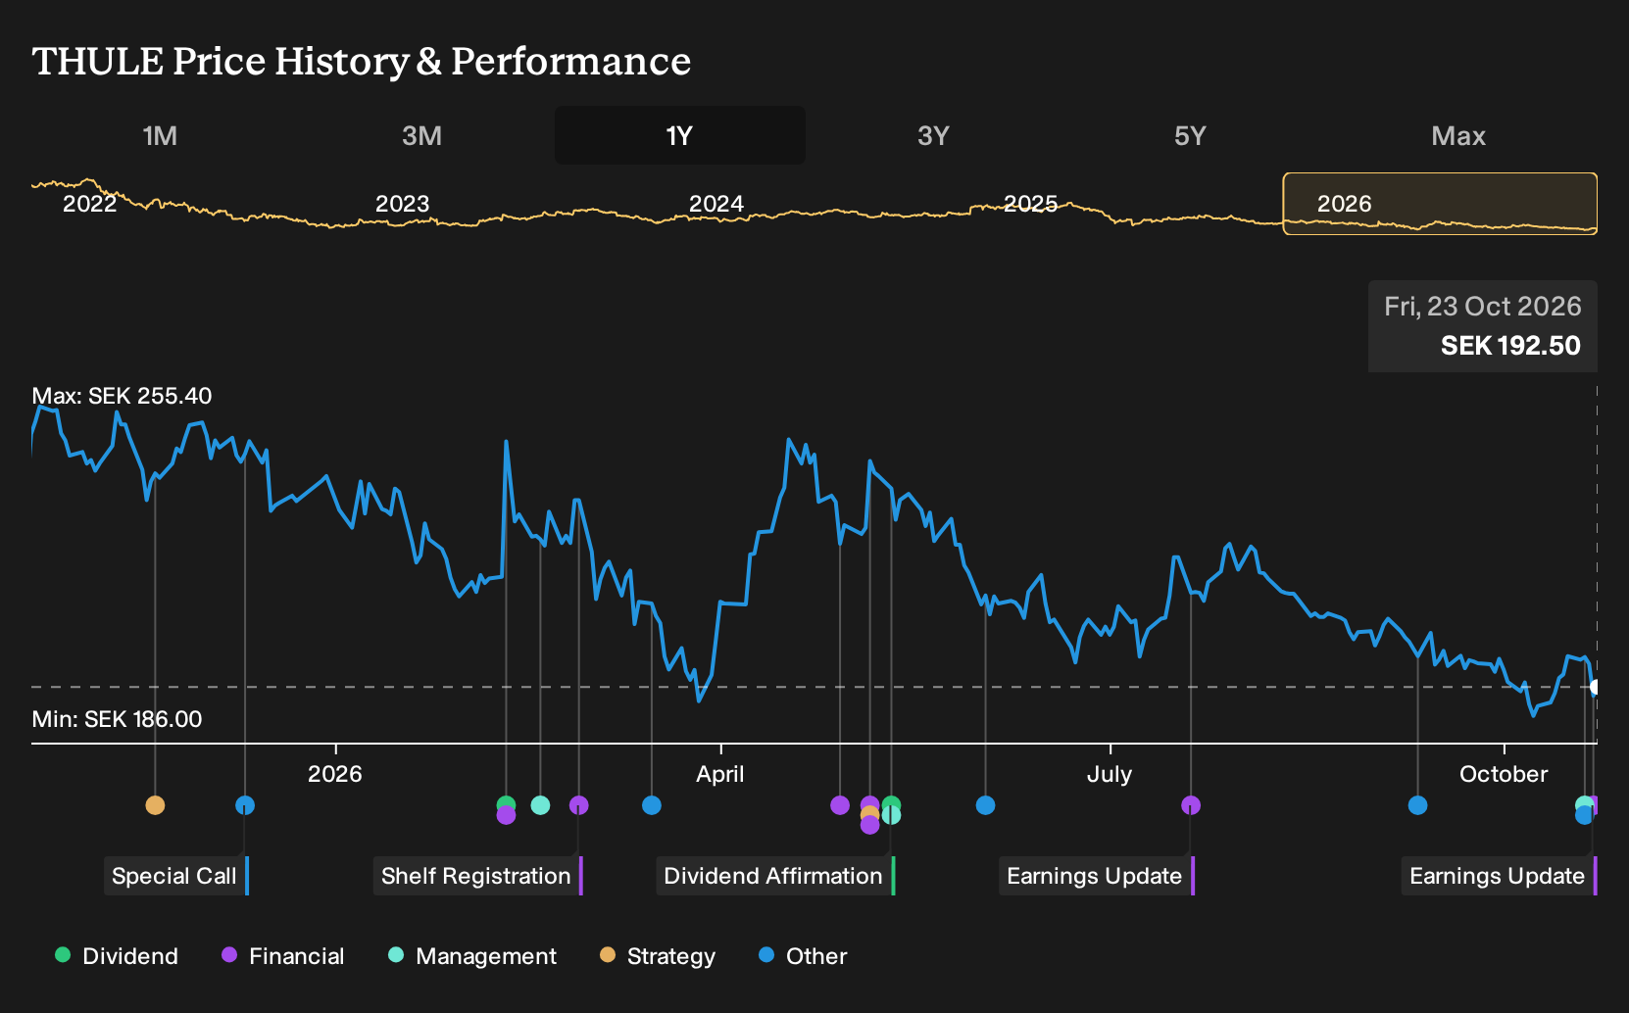Toggle the Management legend filter
Image resolution: width=1629 pixels, height=1013 pixels.
[472, 956]
